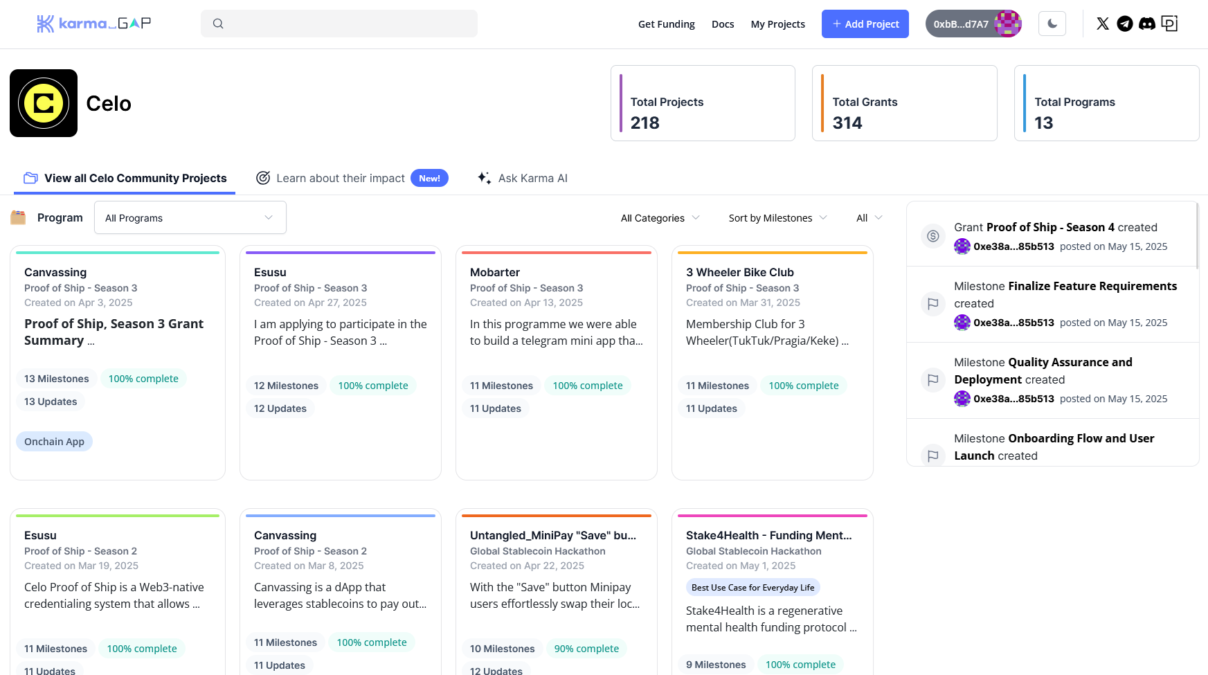Viewport: 1208px width, 675px height.
Task: Open the Esusu Season 3 project card title
Action: tap(270, 272)
